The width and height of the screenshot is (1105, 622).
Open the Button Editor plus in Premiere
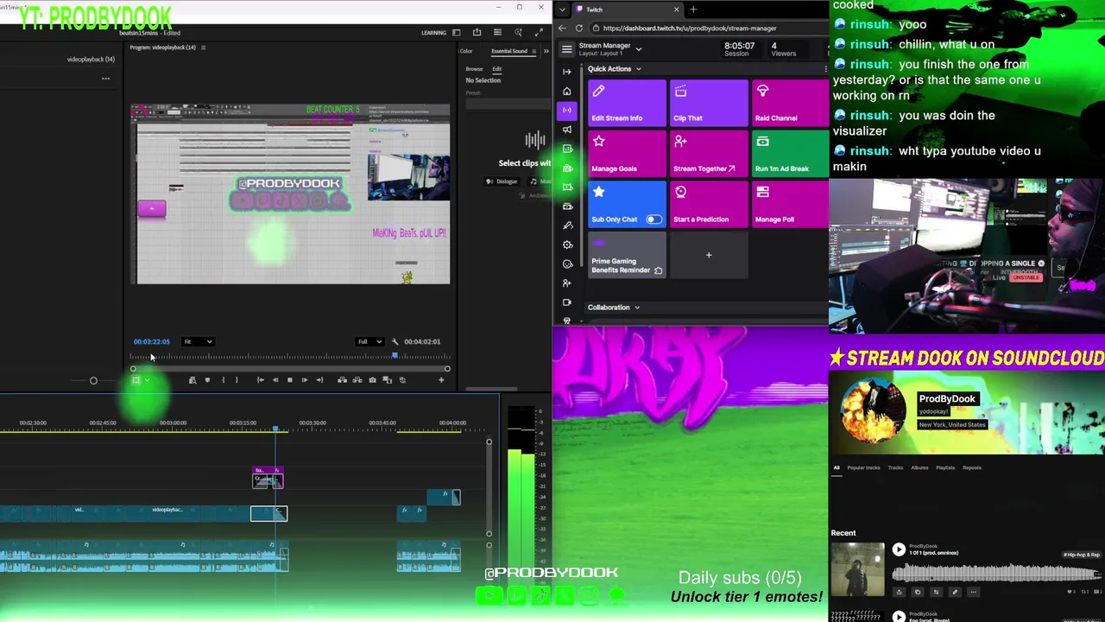click(x=441, y=380)
